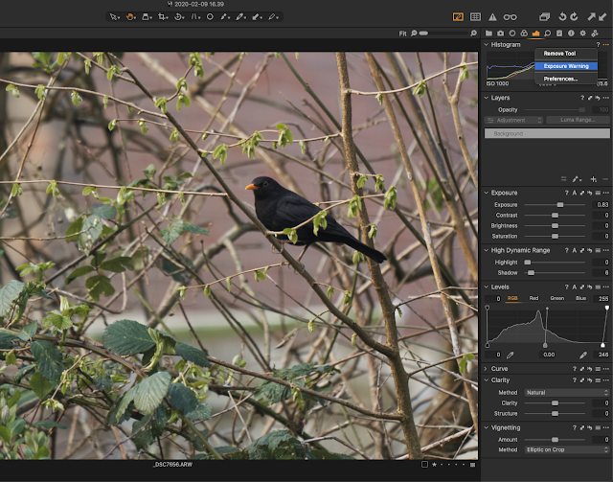Image resolution: width=613 pixels, height=482 pixels.
Task: Collapse the Levels panel
Action: tap(487, 287)
